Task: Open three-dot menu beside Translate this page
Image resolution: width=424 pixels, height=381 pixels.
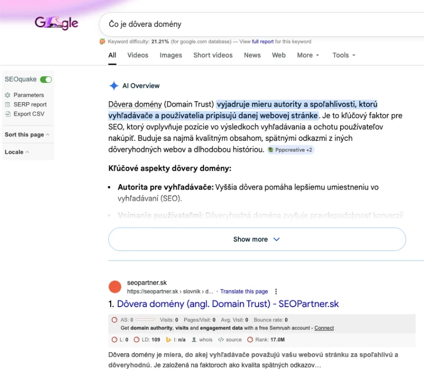Action: pos(277,292)
